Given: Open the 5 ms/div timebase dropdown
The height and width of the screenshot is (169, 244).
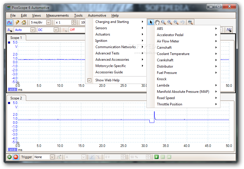Looking at the screenshot, I should coord(49,22).
